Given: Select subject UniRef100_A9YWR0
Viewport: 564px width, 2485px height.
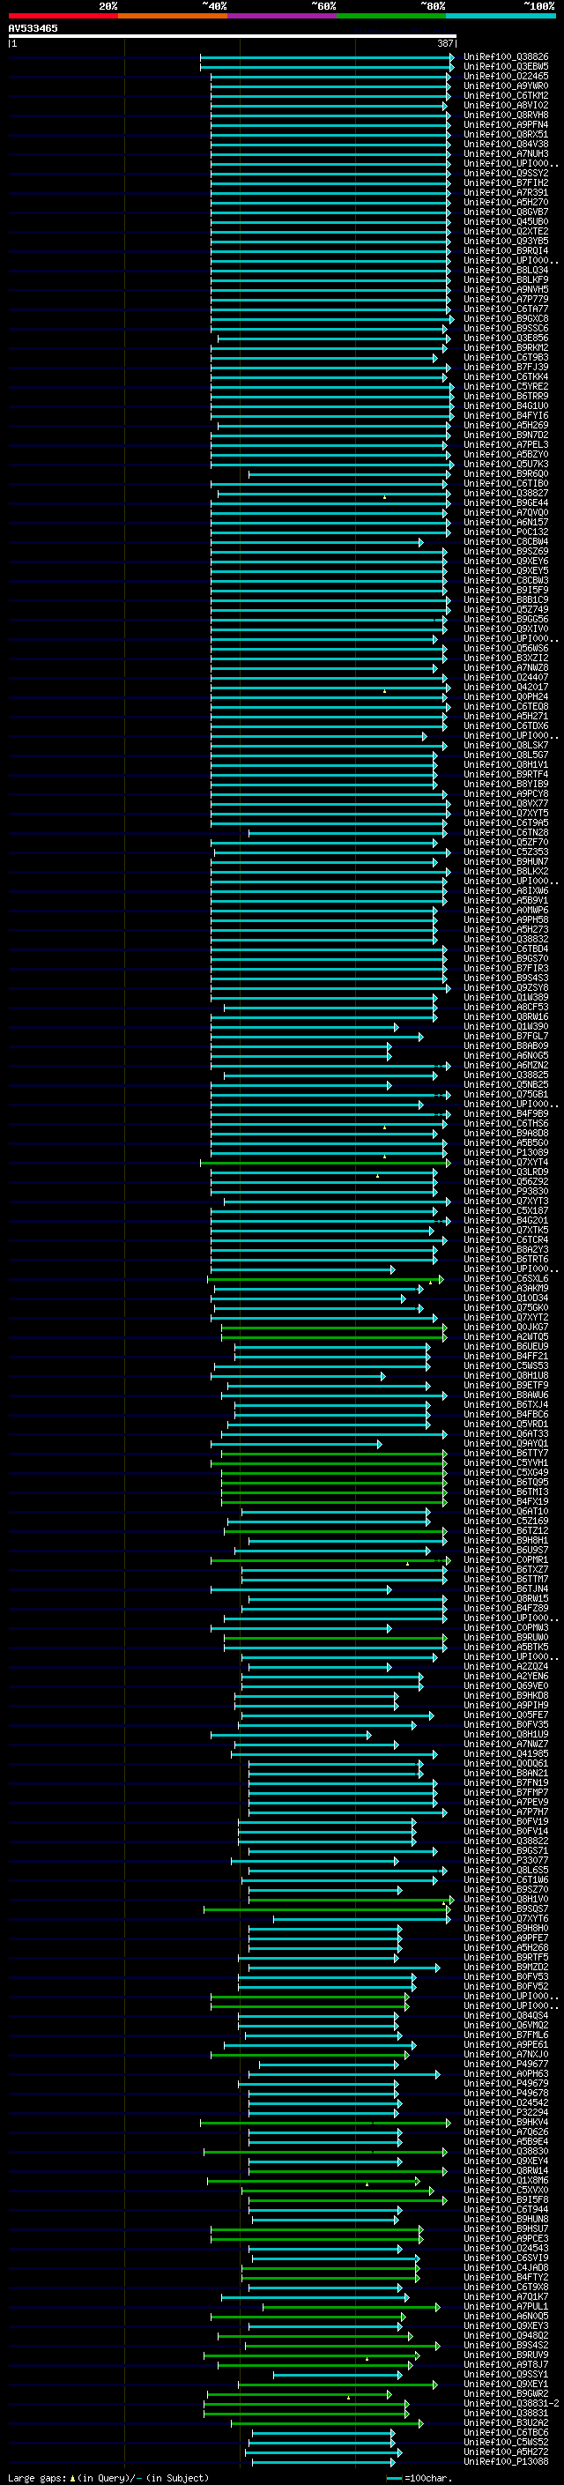Looking at the screenshot, I should click(x=505, y=86).
